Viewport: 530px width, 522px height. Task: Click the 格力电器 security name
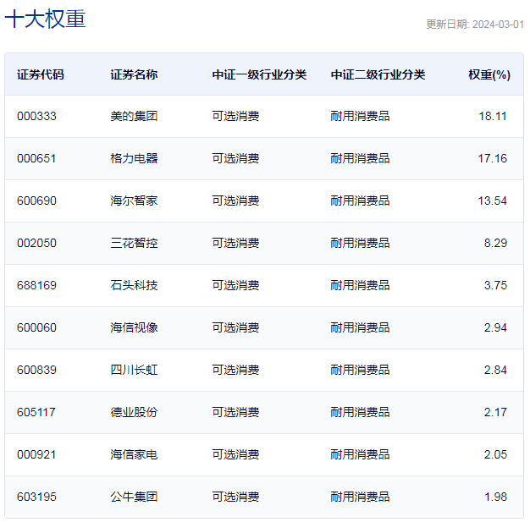click(x=134, y=158)
